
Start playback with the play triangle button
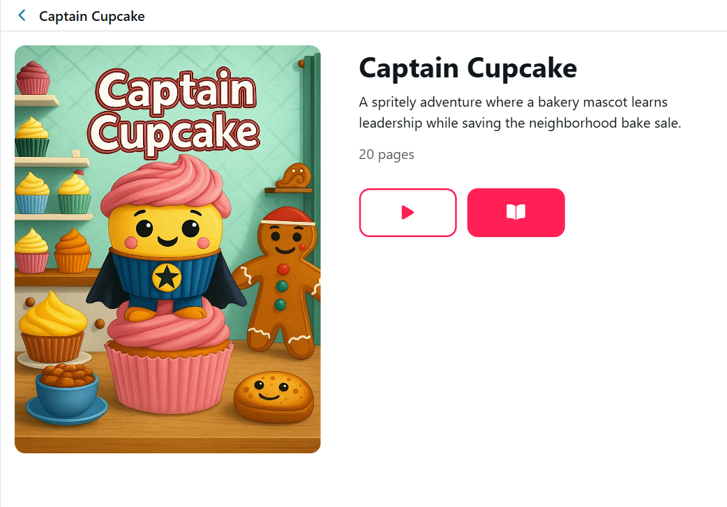[407, 213]
